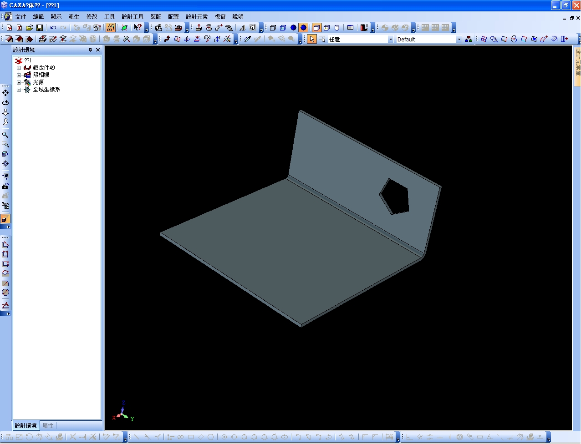The height and width of the screenshot is (444, 581).
Task: Toggle the highlighted arrow select tool
Action: click(312, 39)
